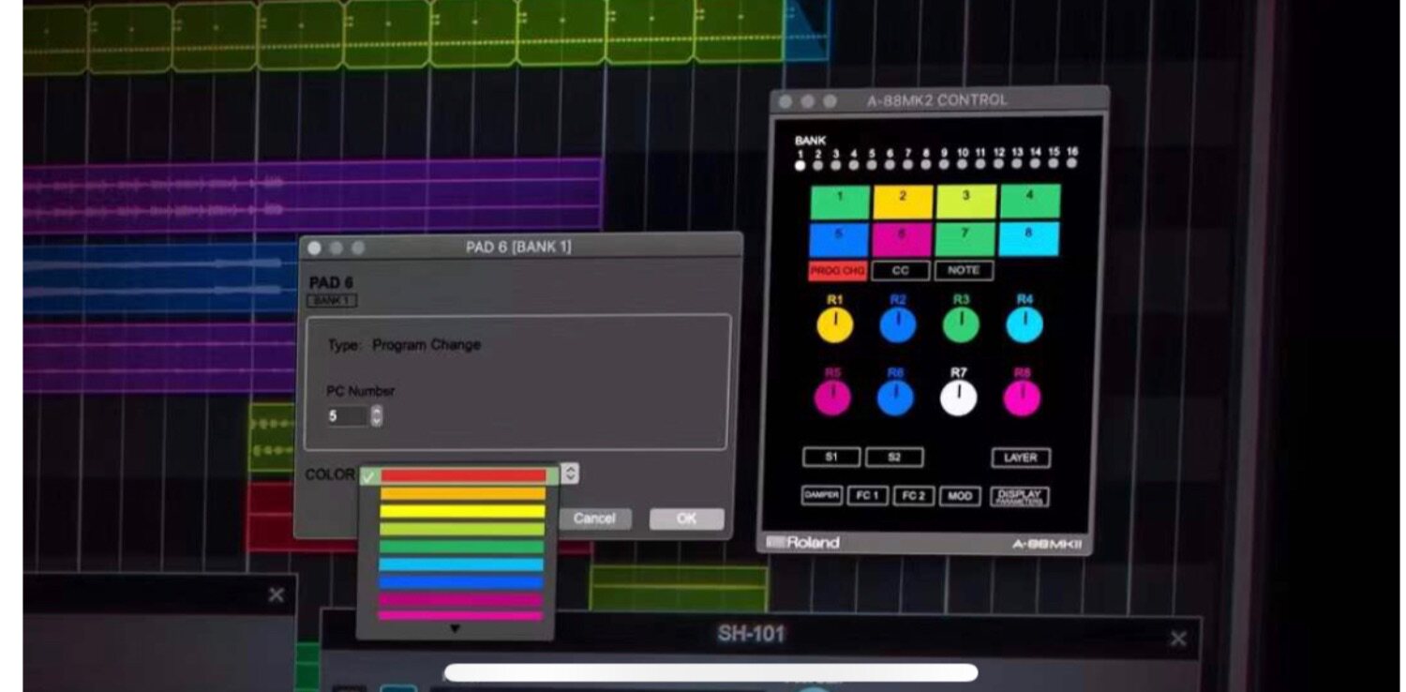This screenshot has height=692, width=1406.
Task: Close the SH-101 panel
Action: pyautogui.click(x=1178, y=639)
